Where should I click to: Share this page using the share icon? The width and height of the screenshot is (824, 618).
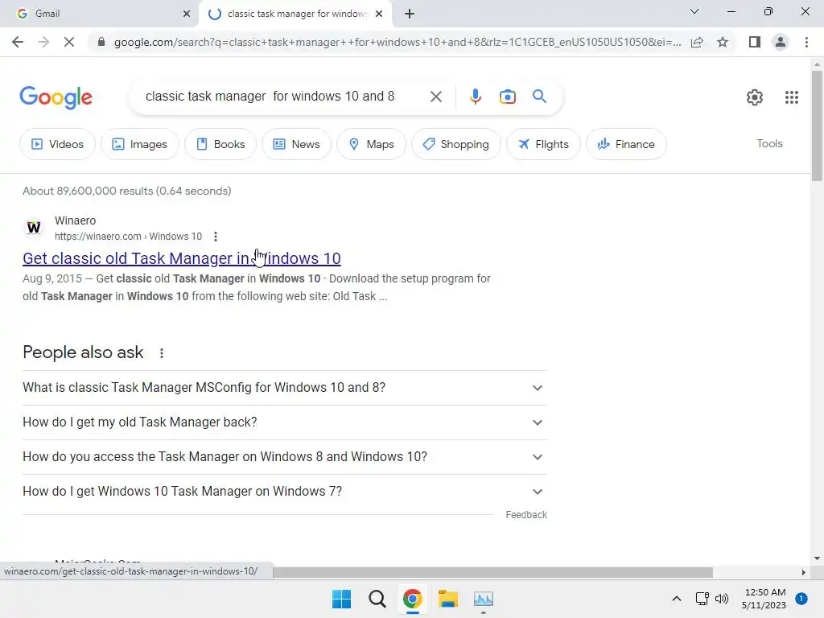pos(697,42)
